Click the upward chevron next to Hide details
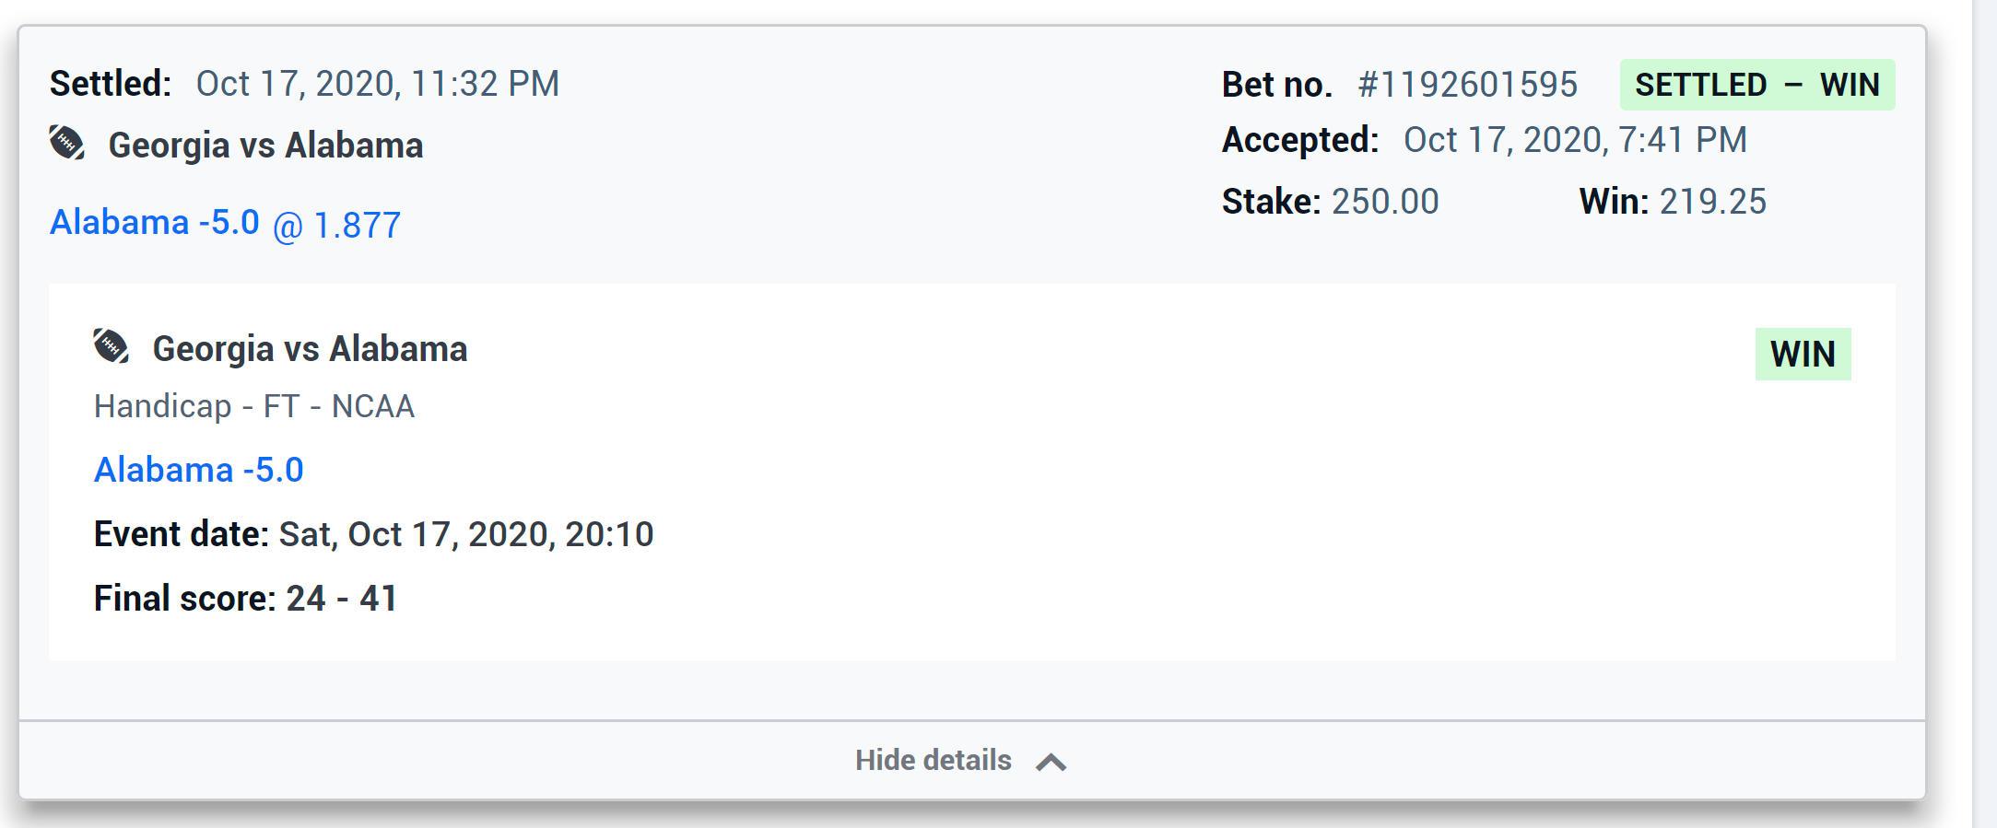The height and width of the screenshot is (828, 1997). [x=1051, y=762]
